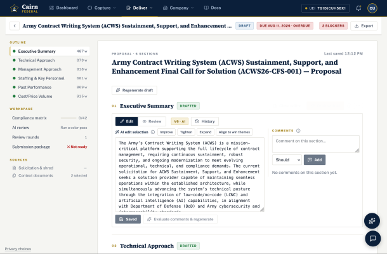Open AI review workspace item
Viewport: 387px width, 254px height.
(x=49, y=128)
